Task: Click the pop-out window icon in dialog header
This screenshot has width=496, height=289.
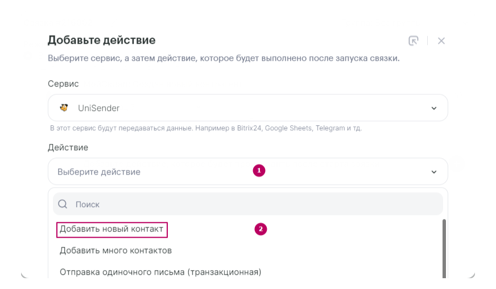Action: [414, 41]
